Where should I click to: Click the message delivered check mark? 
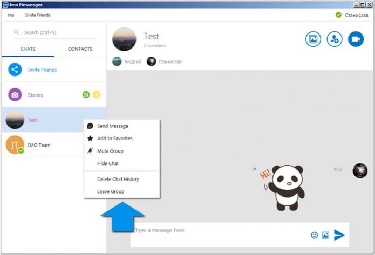pyautogui.click(x=255, y=169)
